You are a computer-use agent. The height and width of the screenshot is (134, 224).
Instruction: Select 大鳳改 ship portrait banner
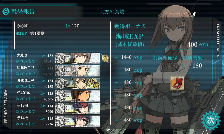77,58
